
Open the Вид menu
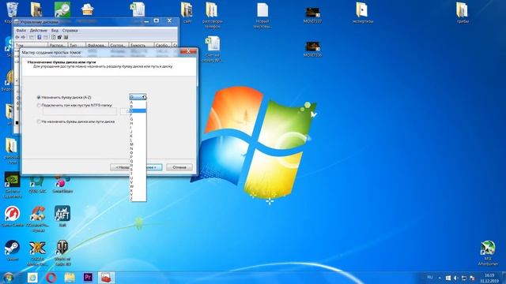55,30
